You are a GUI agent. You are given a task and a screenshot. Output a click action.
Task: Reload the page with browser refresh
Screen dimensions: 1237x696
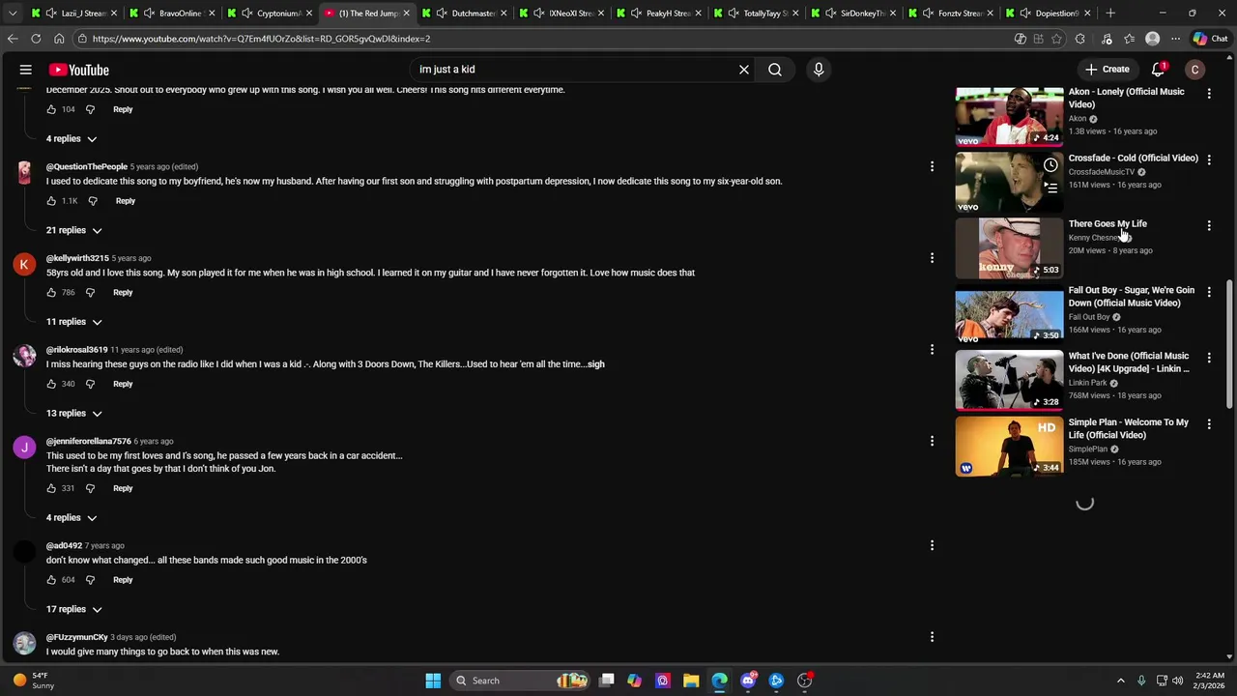coord(36,39)
